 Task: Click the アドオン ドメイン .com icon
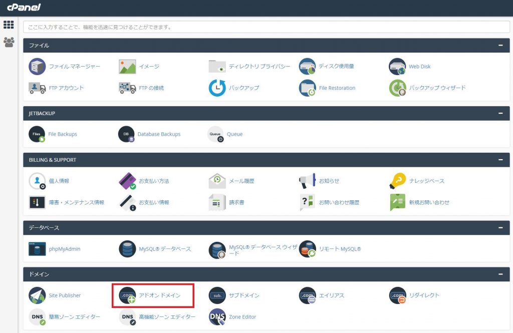127,295
